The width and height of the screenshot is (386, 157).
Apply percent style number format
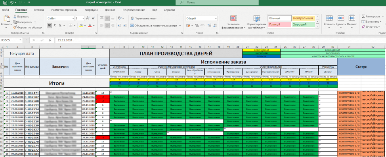(197, 25)
